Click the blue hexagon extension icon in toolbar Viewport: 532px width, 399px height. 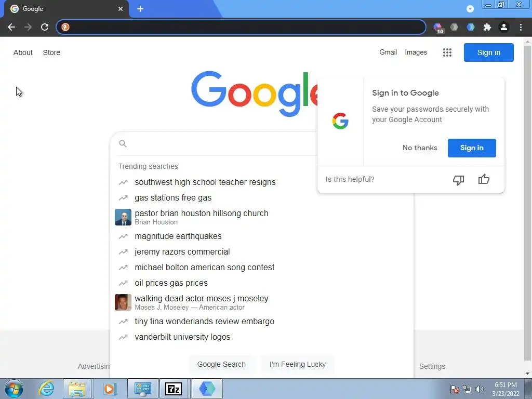point(471,27)
